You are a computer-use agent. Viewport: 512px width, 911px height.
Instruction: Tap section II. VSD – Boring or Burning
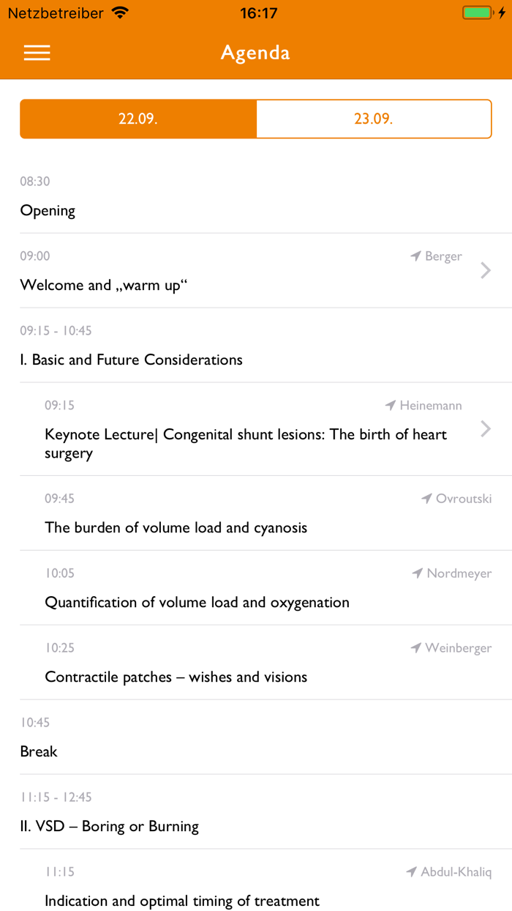[110, 827]
